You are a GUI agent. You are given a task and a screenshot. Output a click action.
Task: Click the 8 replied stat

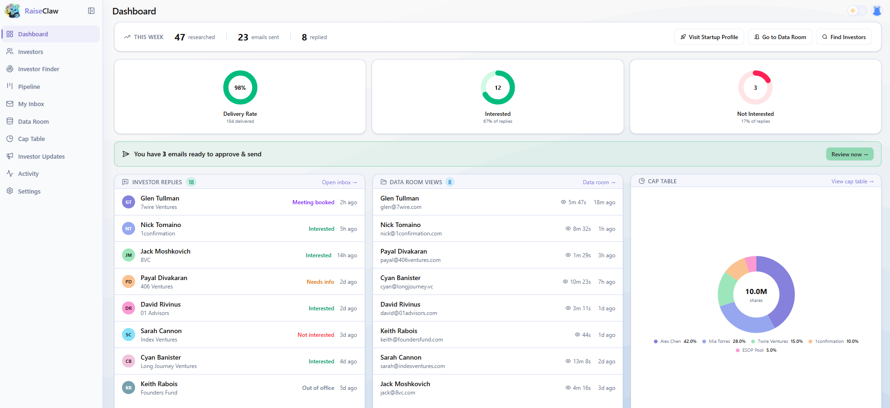[314, 37]
